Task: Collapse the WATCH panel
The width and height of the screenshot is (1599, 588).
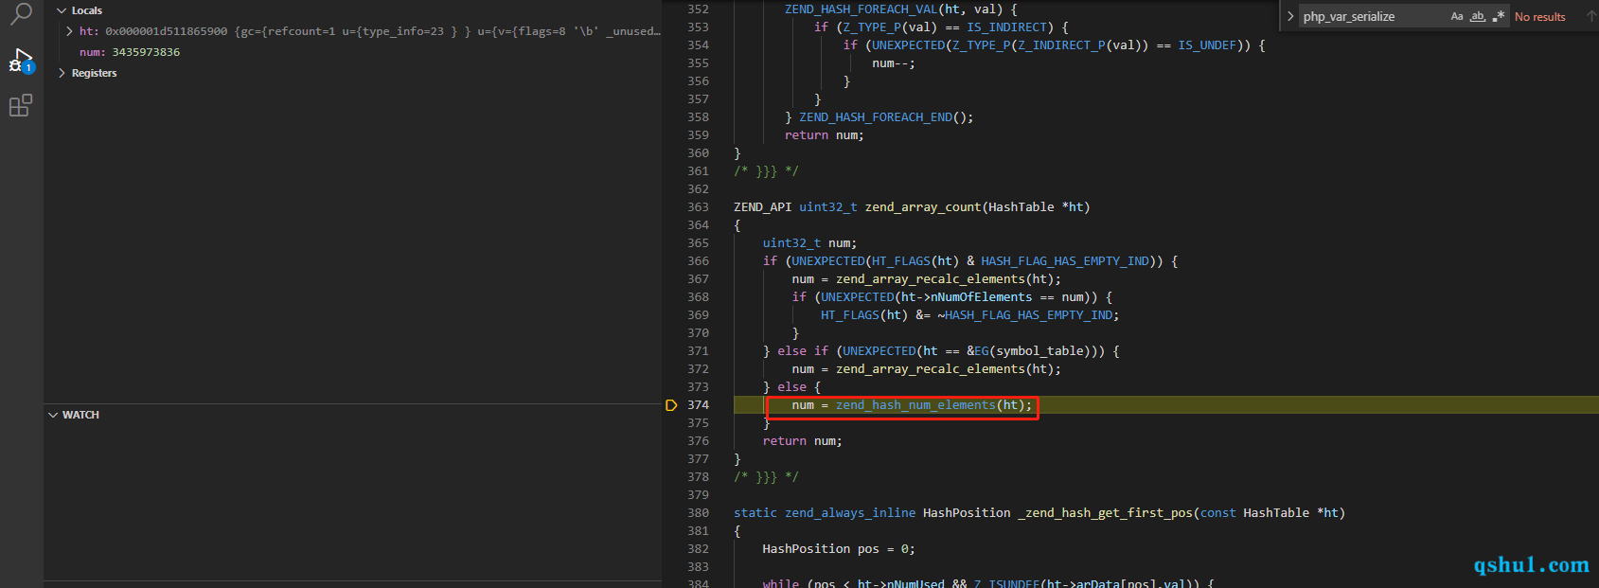Action: point(53,415)
